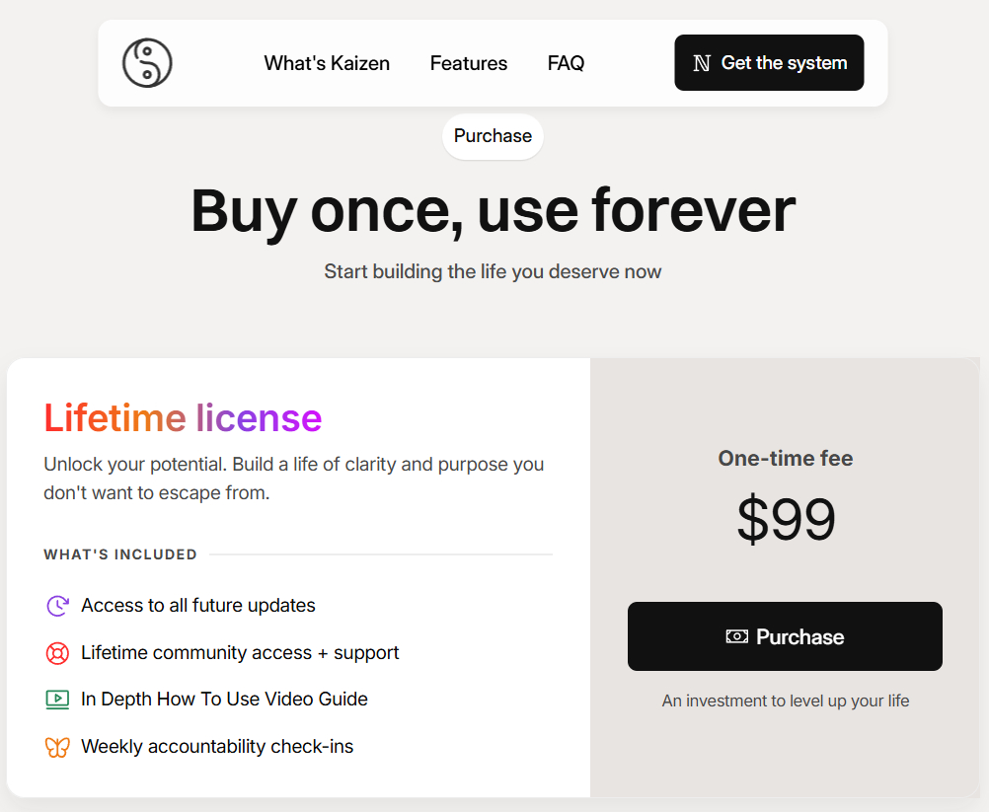Click Lifetime community access + support text

(240, 653)
